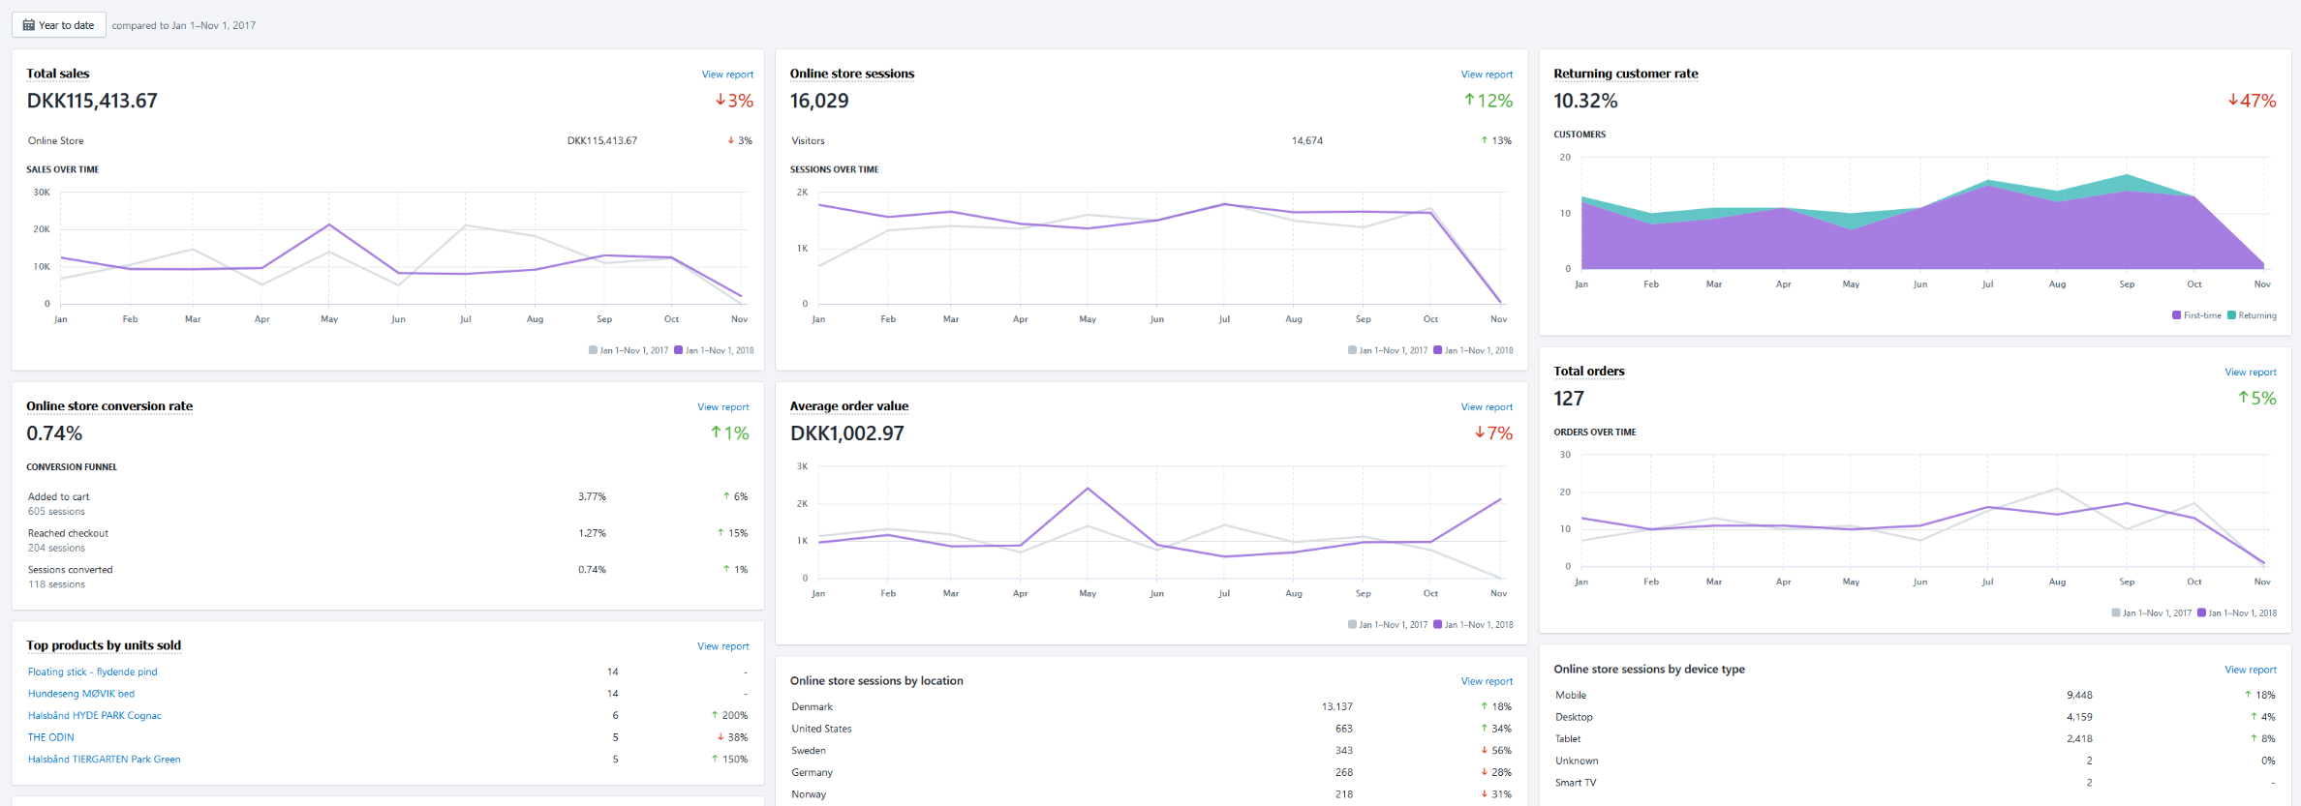Screen dimensions: 2301x806
Task: Click the purple 2018 legend swatch under sales chart
Action: coord(679,350)
